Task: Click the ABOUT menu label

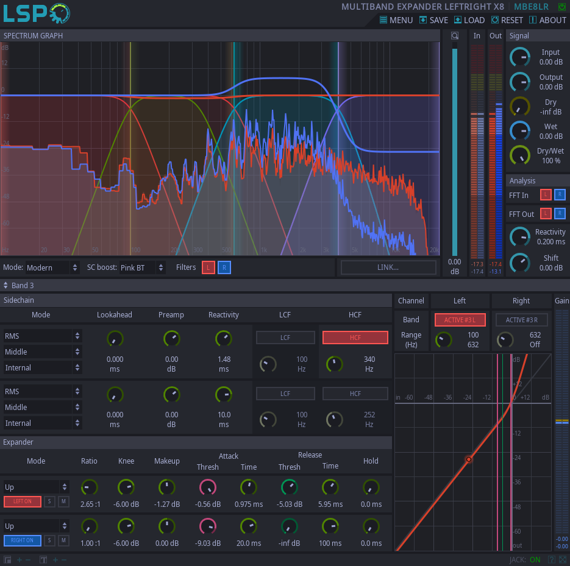Action: (553, 20)
